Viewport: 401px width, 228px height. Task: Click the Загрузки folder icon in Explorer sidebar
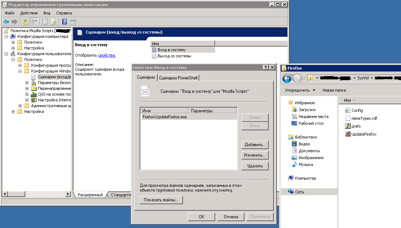click(294, 109)
